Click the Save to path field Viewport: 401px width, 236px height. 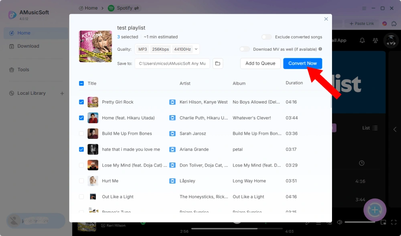(x=172, y=63)
